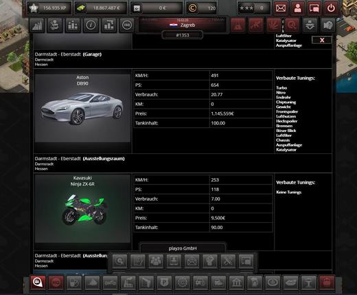
Task: Open the tools icon in playzo panel
Action: 228,261
